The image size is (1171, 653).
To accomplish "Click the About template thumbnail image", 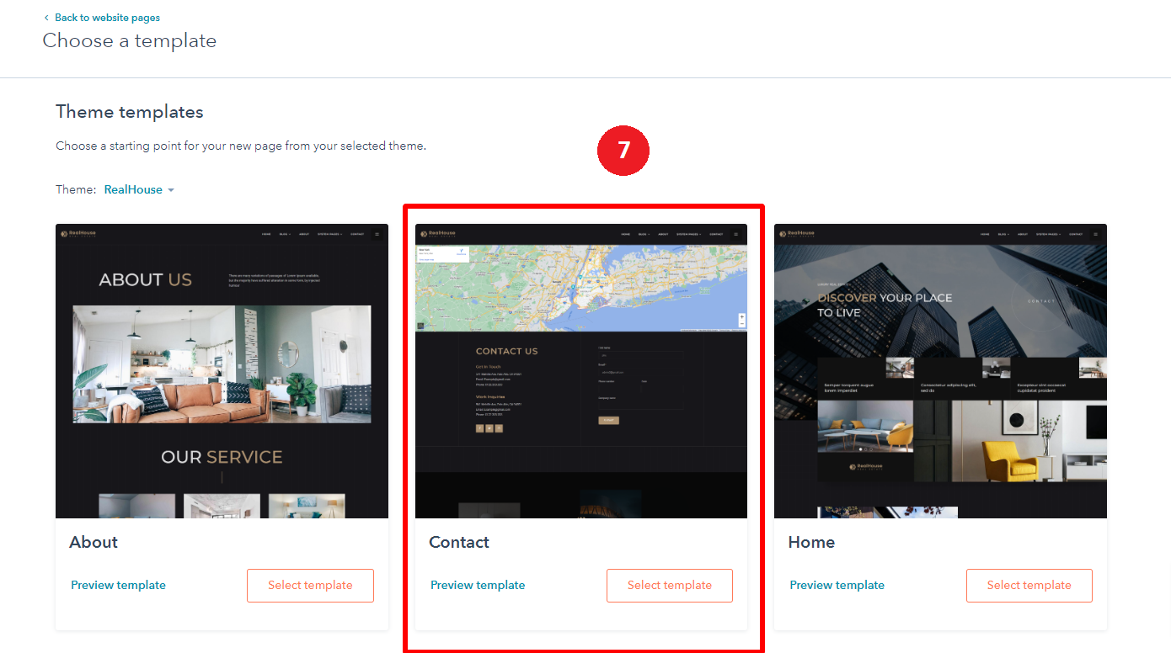I will [x=222, y=370].
